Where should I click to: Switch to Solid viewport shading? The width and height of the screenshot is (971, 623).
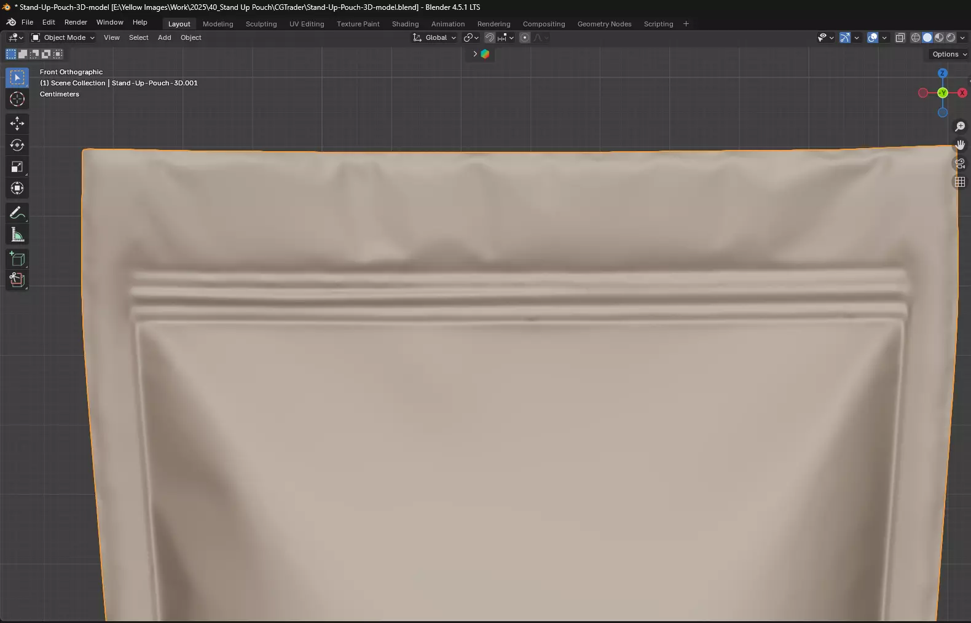pyautogui.click(x=927, y=37)
